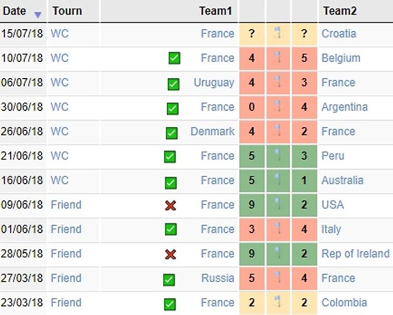The height and width of the screenshot is (315, 393).
Task: Click the flag icon in Colombia row
Action: (x=278, y=302)
